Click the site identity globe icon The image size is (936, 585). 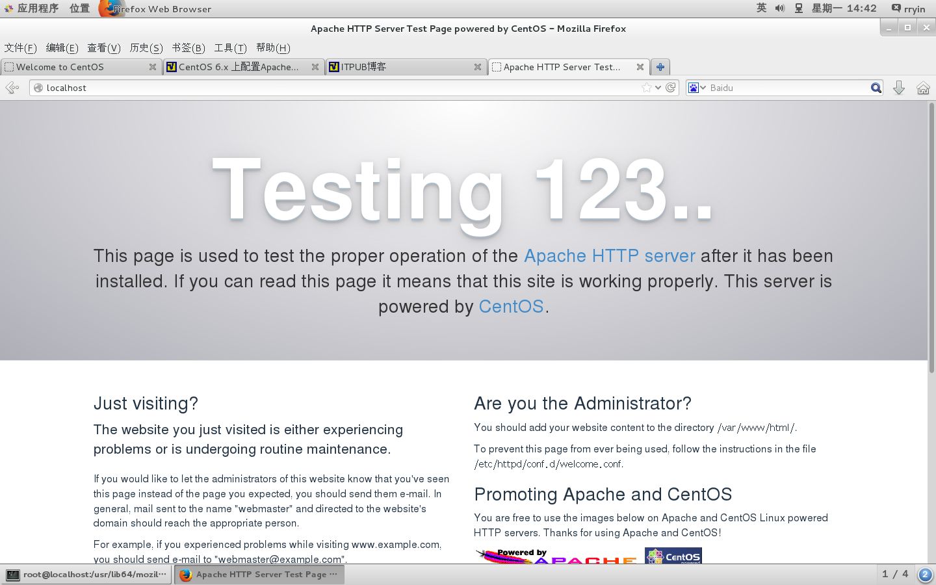38,88
